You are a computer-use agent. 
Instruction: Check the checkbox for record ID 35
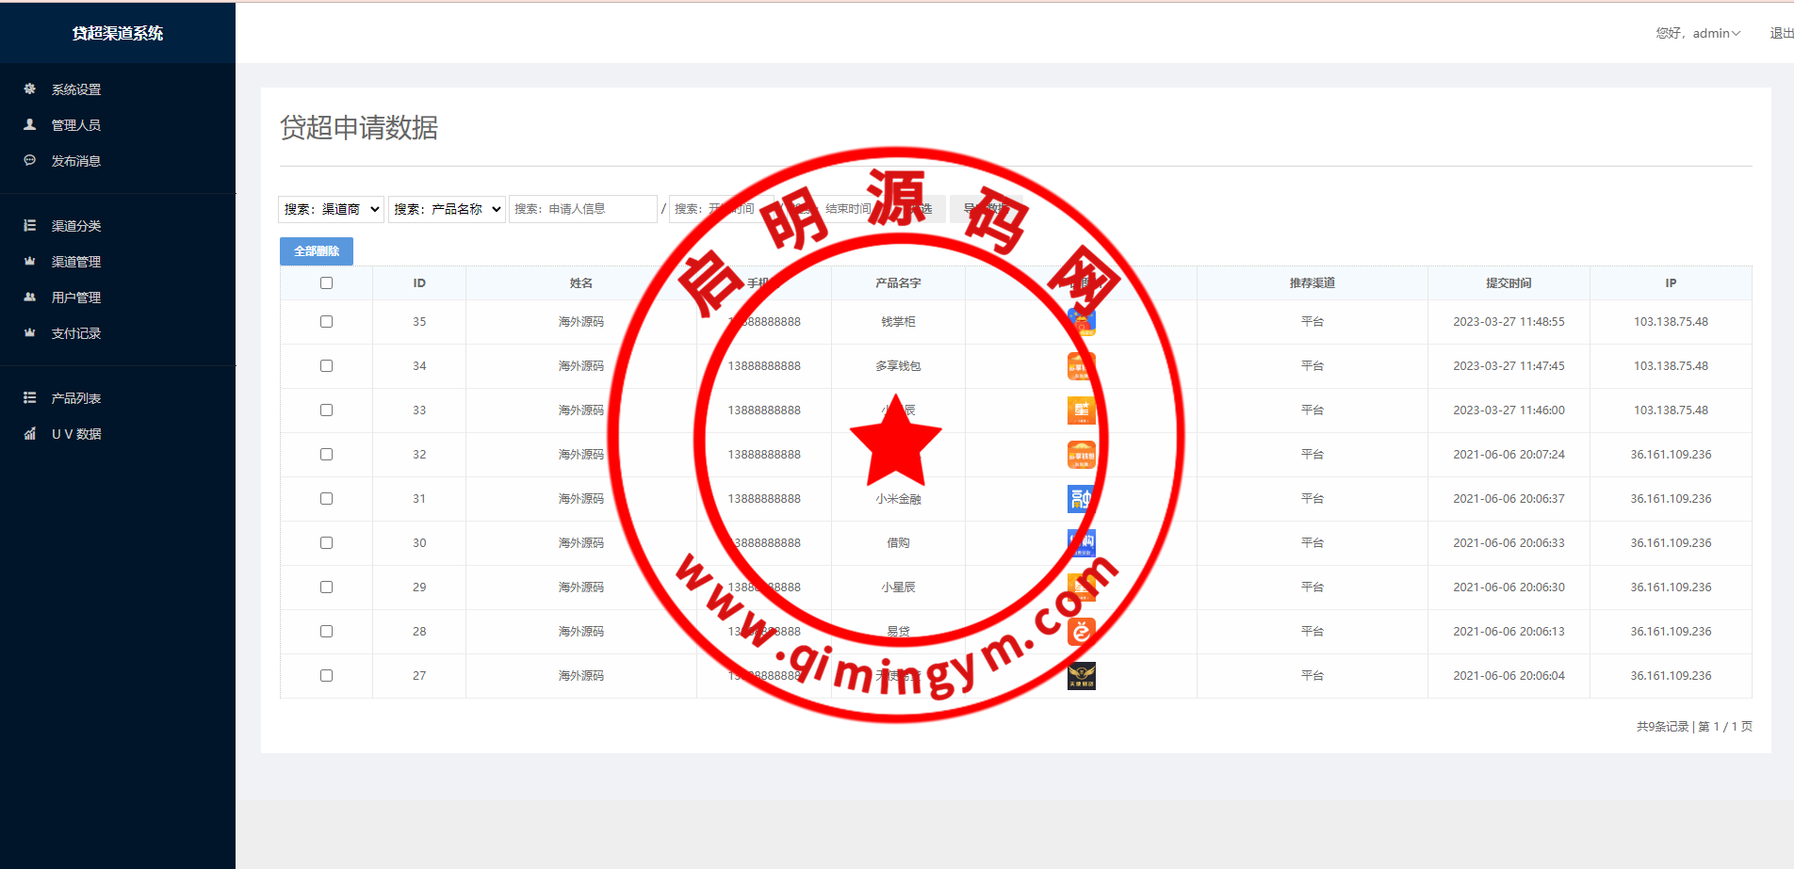coord(326,322)
